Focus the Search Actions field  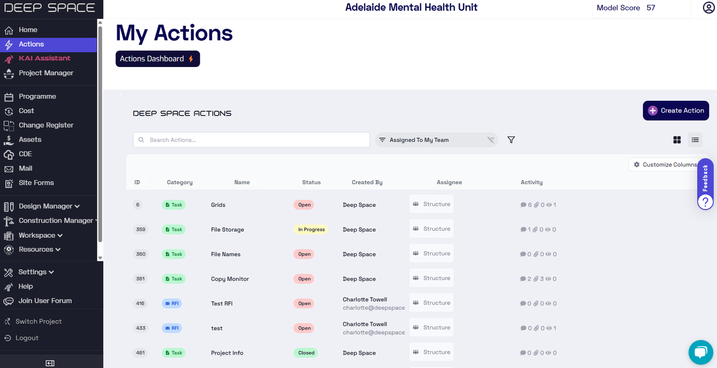click(251, 140)
